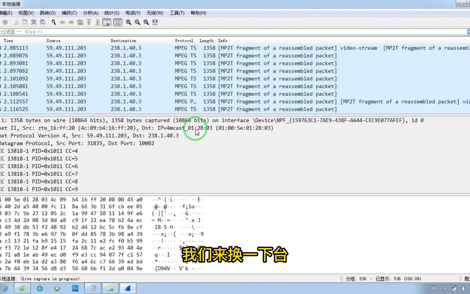
Task: Select MPEG P… packet at 2.112557
Action: click(x=235, y=101)
